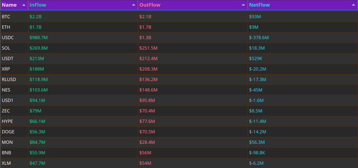Click the sort arrow in OutFlow header
Image resolution: width=358 pixels, height=168 pixels.
pyautogui.click(x=244, y=5)
